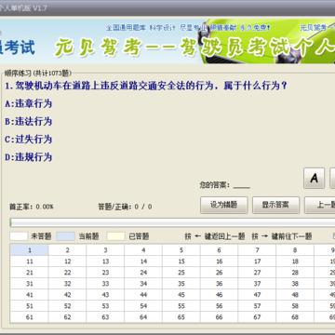
Task: Jump to question 41 in the grid
Action: coord(30,295)
